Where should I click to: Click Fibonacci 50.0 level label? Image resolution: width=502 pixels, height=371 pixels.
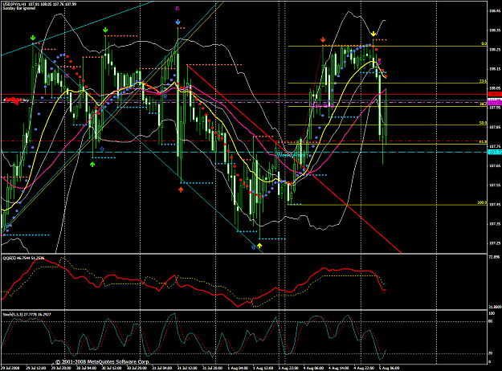483,123
